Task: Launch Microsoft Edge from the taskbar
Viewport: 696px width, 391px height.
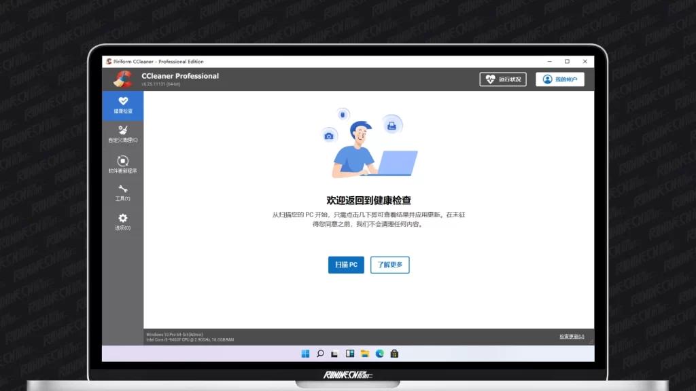Action: click(x=380, y=354)
